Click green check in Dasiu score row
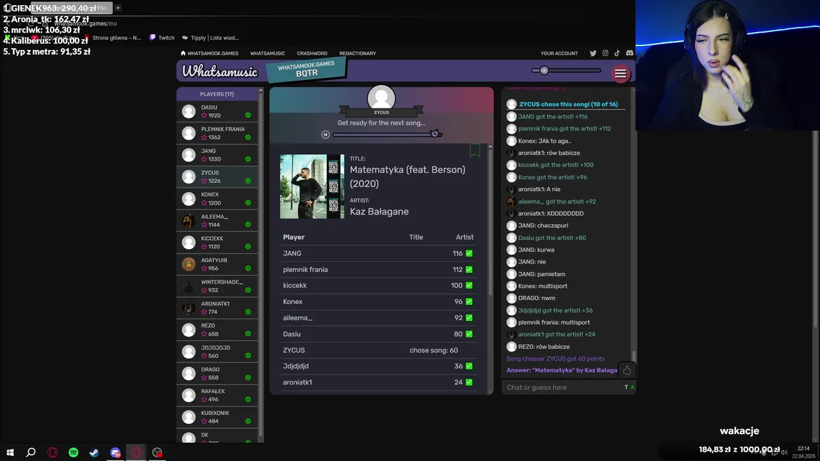820x461 pixels. 469,334
